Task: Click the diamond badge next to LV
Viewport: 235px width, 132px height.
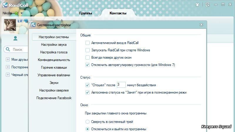Action: (26, 21)
